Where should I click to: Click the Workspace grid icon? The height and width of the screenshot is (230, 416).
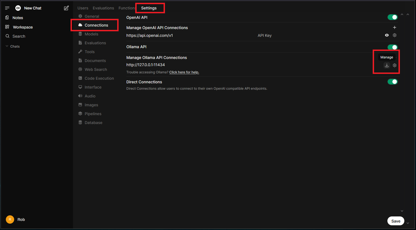tap(7, 27)
